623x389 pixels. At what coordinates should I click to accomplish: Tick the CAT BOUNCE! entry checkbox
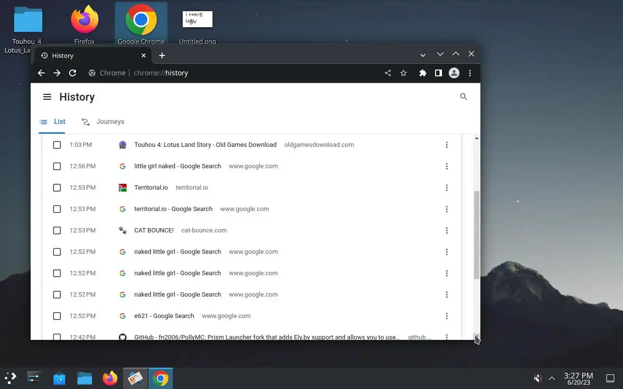coord(57,230)
